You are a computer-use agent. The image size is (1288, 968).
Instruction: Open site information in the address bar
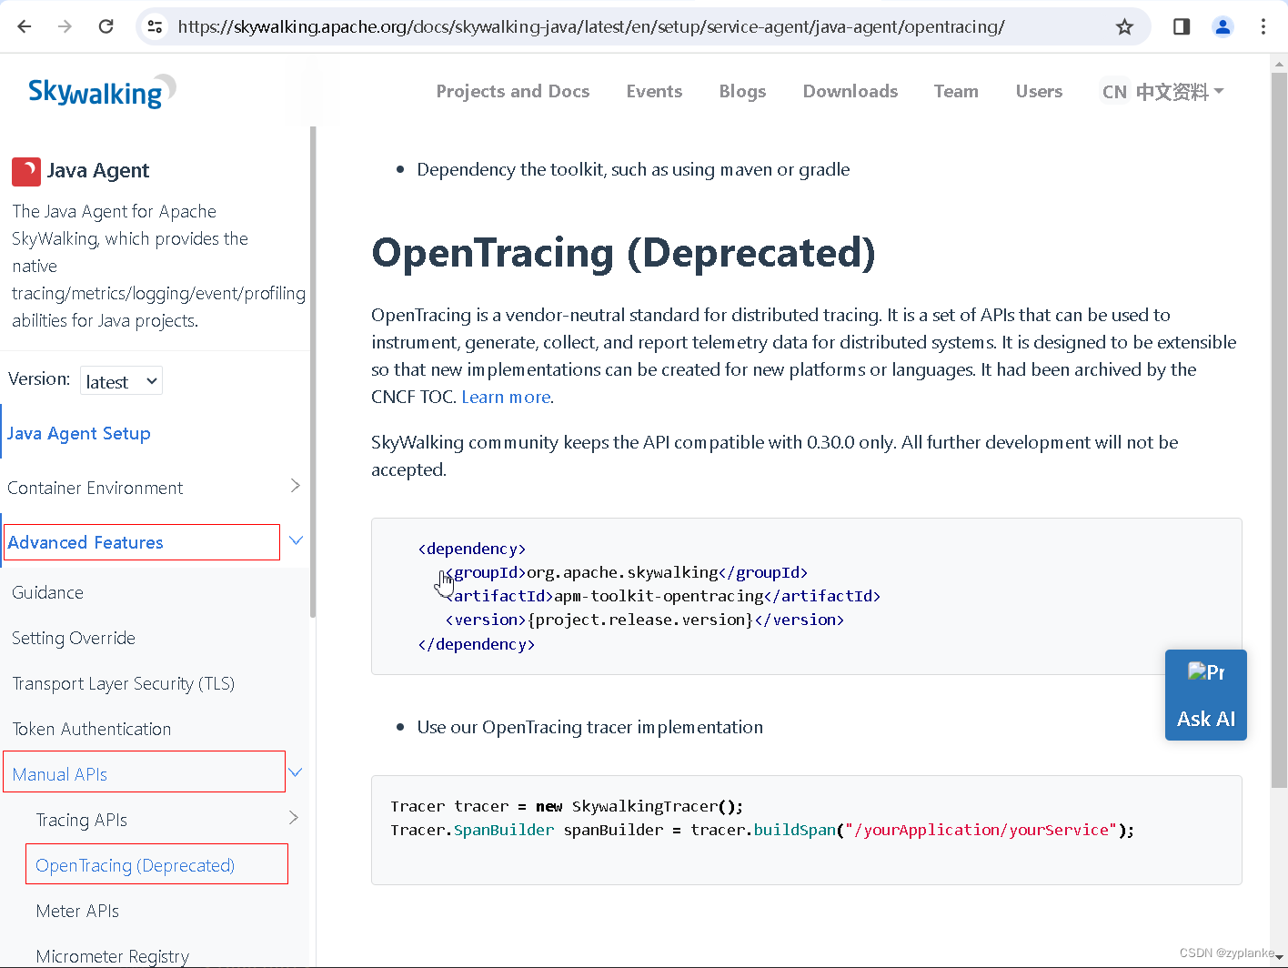pyautogui.click(x=155, y=26)
